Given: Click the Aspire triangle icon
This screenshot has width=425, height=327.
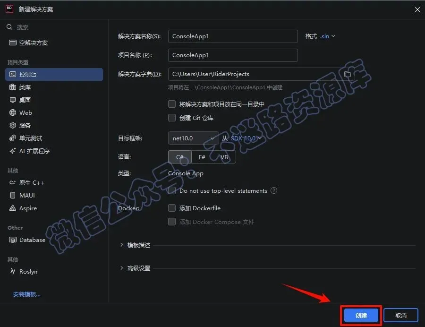Looking at the screenshot, I should (12, 208).
